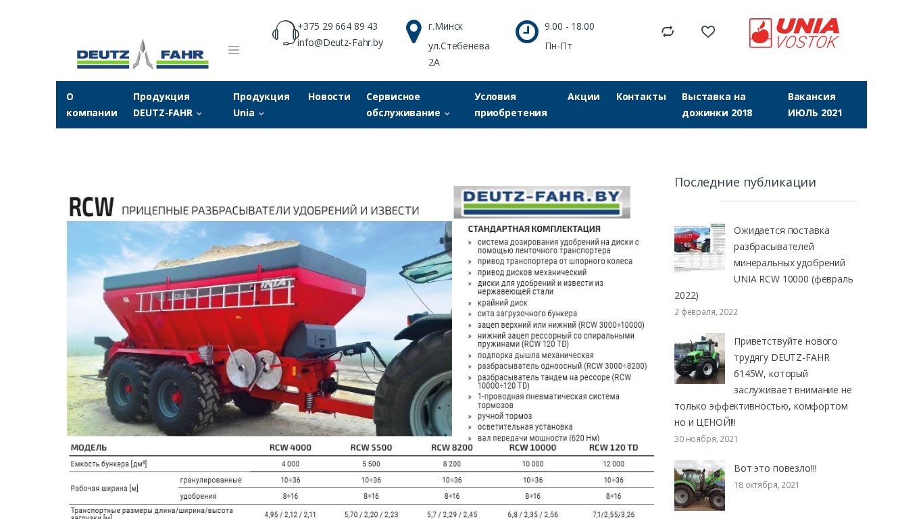
Task: Click the date 30 ноября, 2021
Action: (706, 439)
